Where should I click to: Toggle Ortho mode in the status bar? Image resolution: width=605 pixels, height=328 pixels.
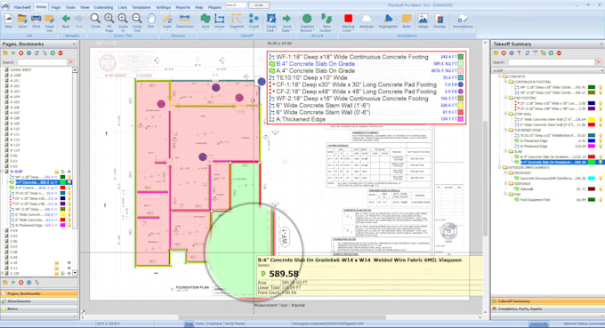click(199, 324)
